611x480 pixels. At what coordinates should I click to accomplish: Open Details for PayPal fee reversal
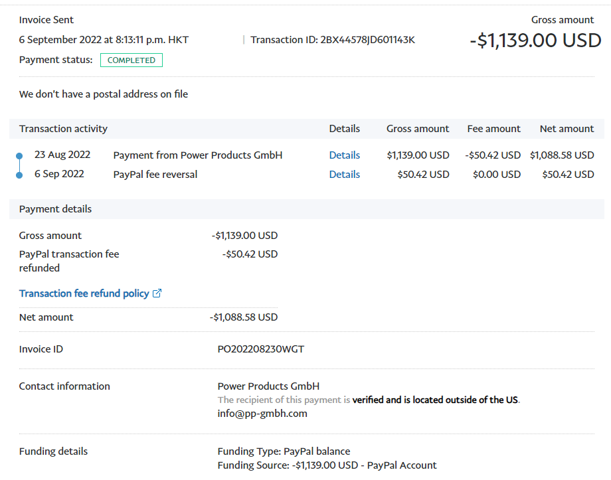click(344, 175)
